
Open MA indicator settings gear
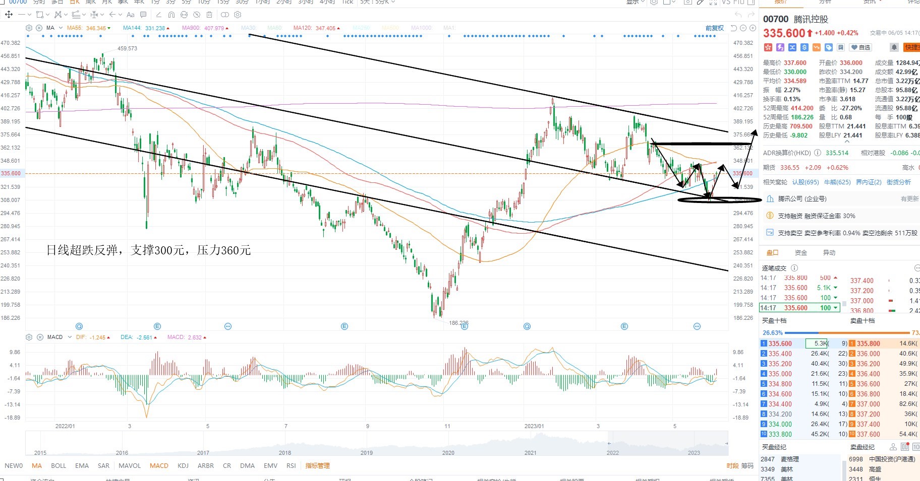(29, 28)
